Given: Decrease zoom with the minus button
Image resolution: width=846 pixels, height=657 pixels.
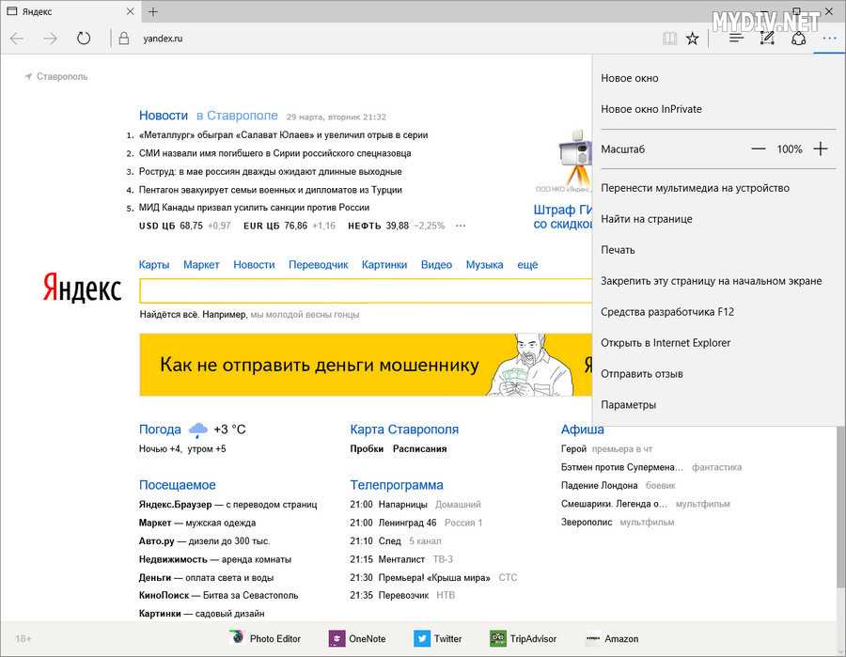Looking at the screenshot, I should coord(758,149).
